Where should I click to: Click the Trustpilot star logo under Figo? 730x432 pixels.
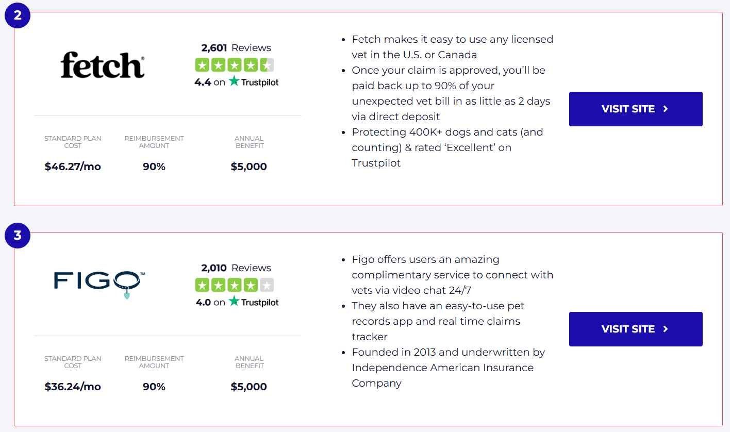[234, 301]
